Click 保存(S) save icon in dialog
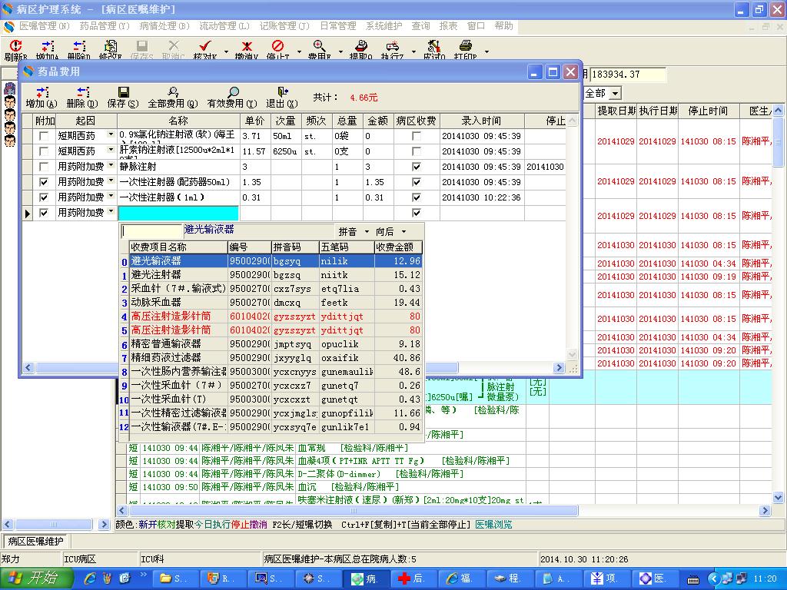 [123, 98]
